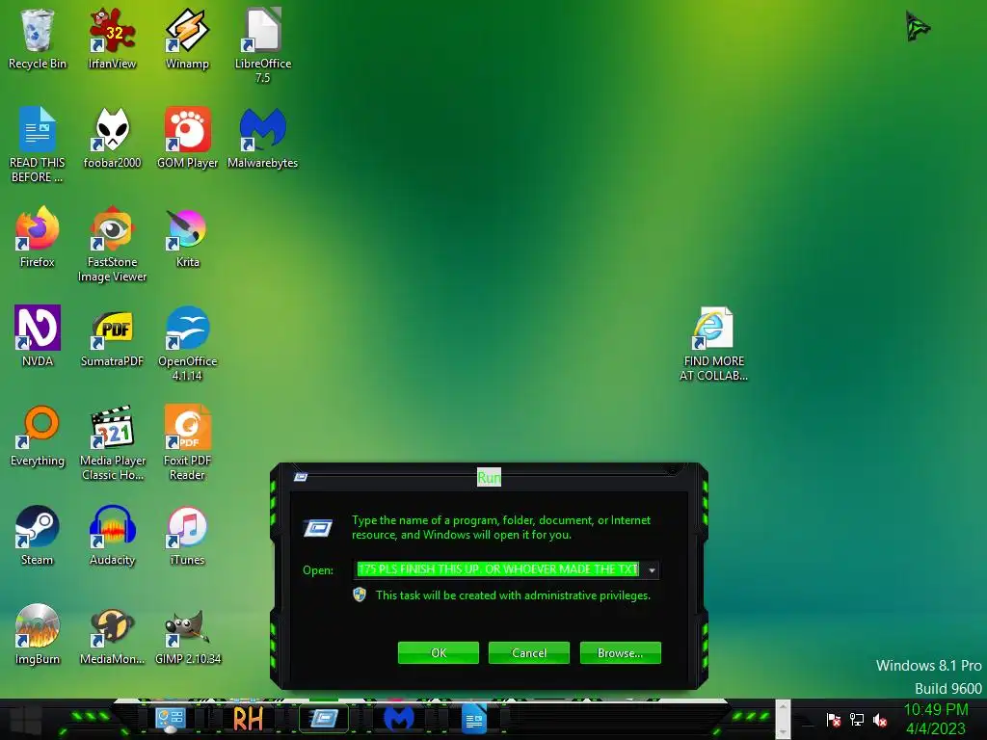
Task: Select the GOM Player shortcut
Action: (187, 137)
